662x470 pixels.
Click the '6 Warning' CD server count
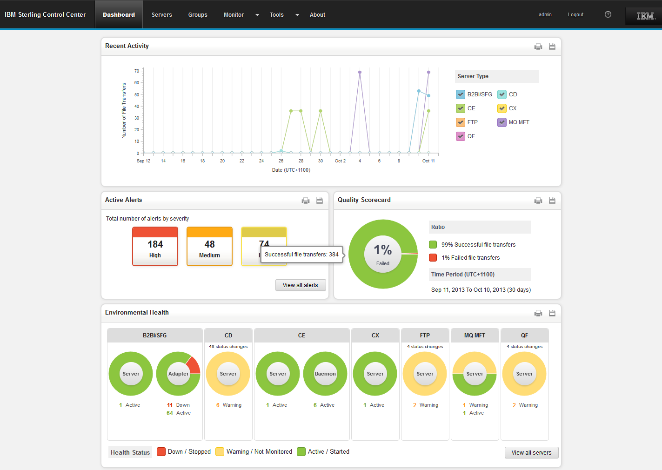click(228, 405)
